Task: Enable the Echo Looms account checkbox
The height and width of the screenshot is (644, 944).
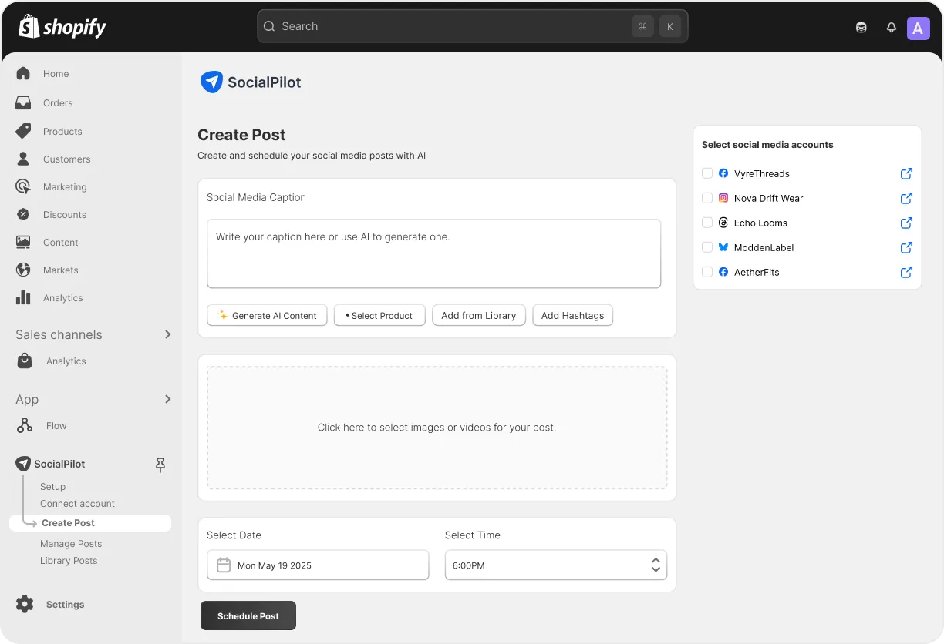Action: (x=707, y=223)
